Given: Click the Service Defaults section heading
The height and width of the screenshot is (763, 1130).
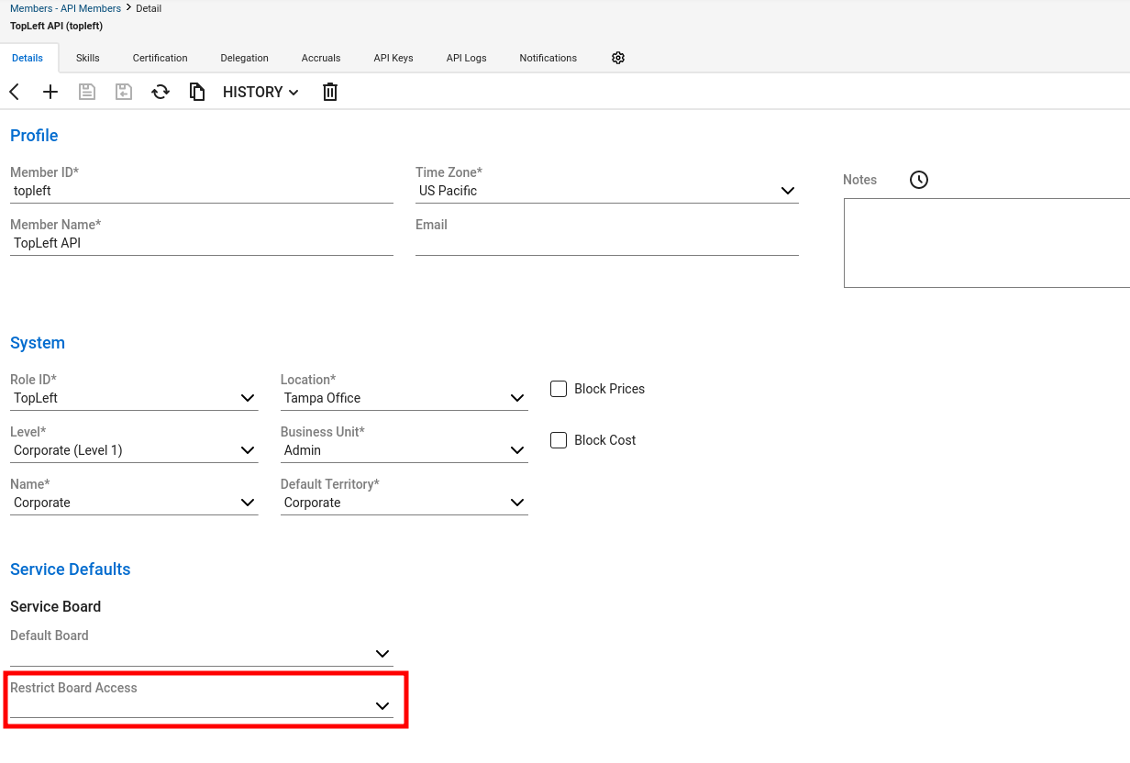Looking at the screenshot, I should (71, 569).
